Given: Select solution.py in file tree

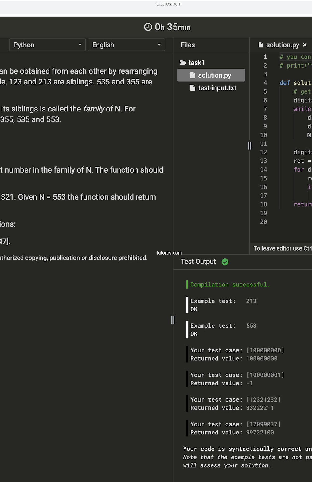Looking at the screenshot, I should [211, 75].
